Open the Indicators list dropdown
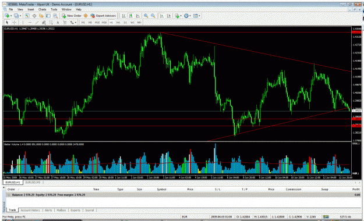Viewport: 364px width, 221px height. 178,16
